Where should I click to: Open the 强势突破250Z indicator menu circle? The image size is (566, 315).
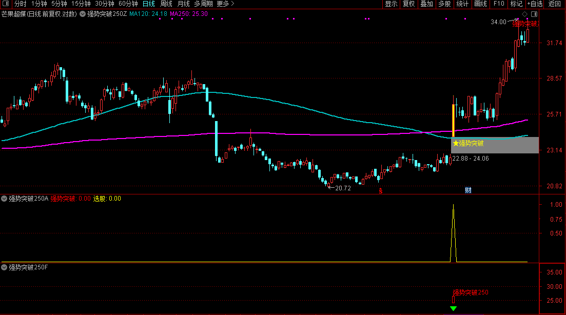[x=83, y=14]
